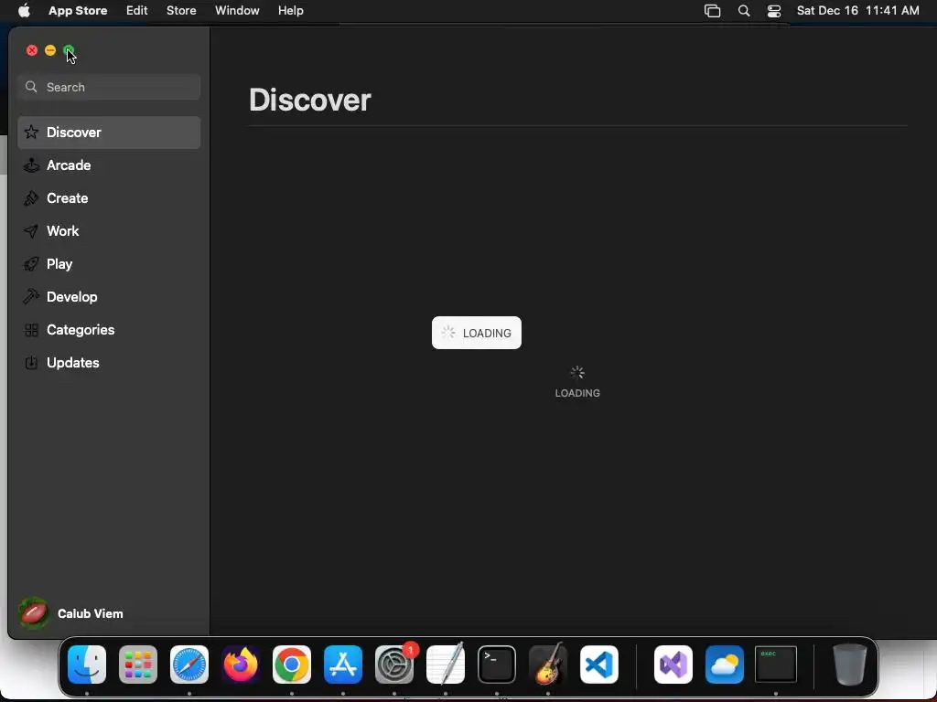Click the App Store Dock icon
The height and width of the screenshot is (702, 937).
click(343, 665)
